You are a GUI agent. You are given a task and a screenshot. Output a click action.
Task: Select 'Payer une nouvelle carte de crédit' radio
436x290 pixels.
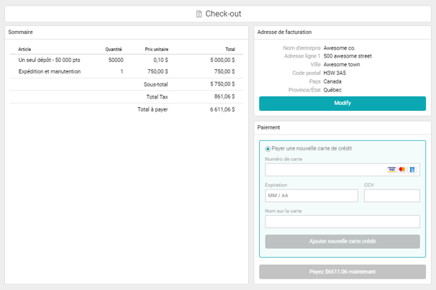268,149
